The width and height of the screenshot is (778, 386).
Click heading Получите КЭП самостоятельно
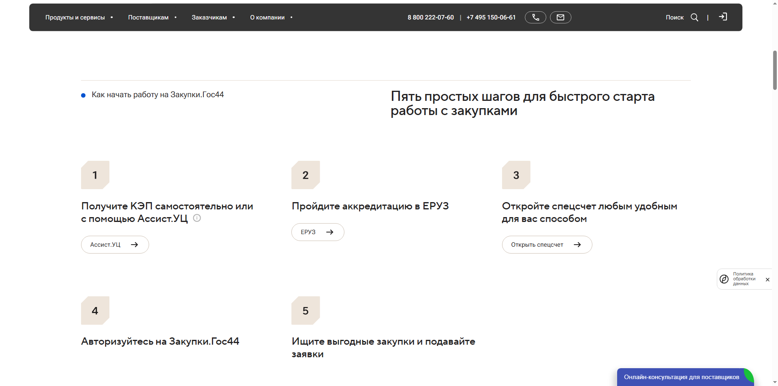click(167, 212)
